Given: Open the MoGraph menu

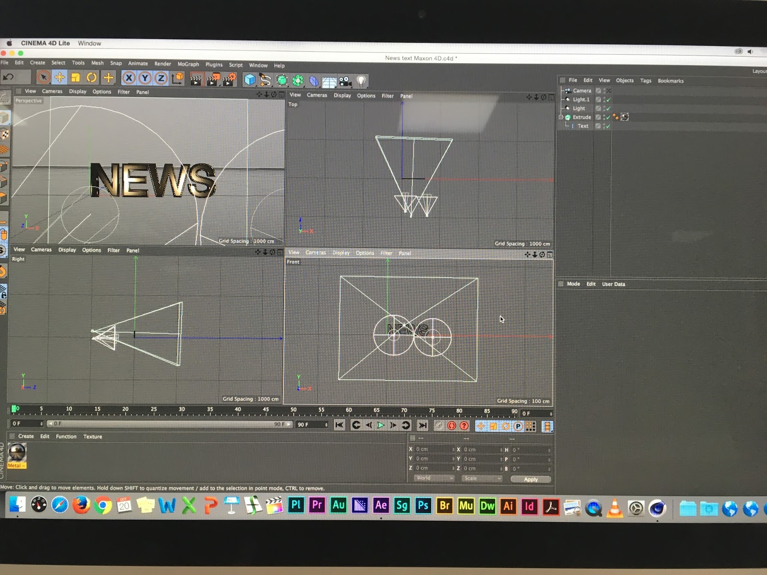Looking at the screenshot, I should (x=188, y=64).
